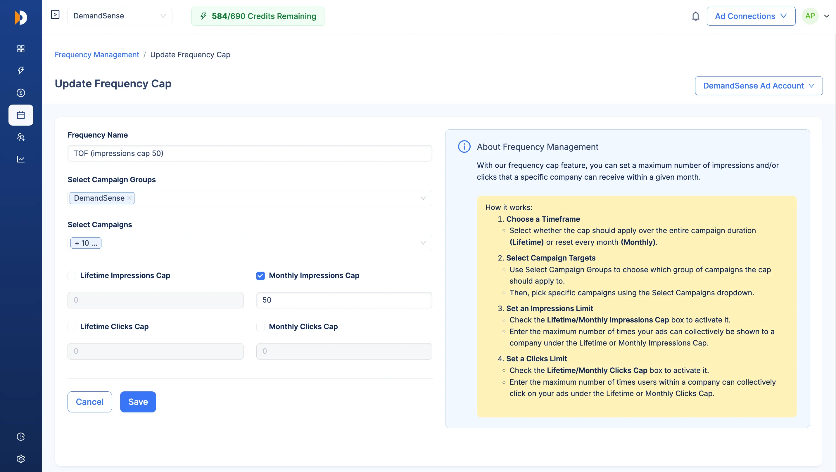Image resolution: width=836 pixels, height=472 pixels.
Task: Go to Frequency Management breadcrumb link
Action: (x=97, y=54)
